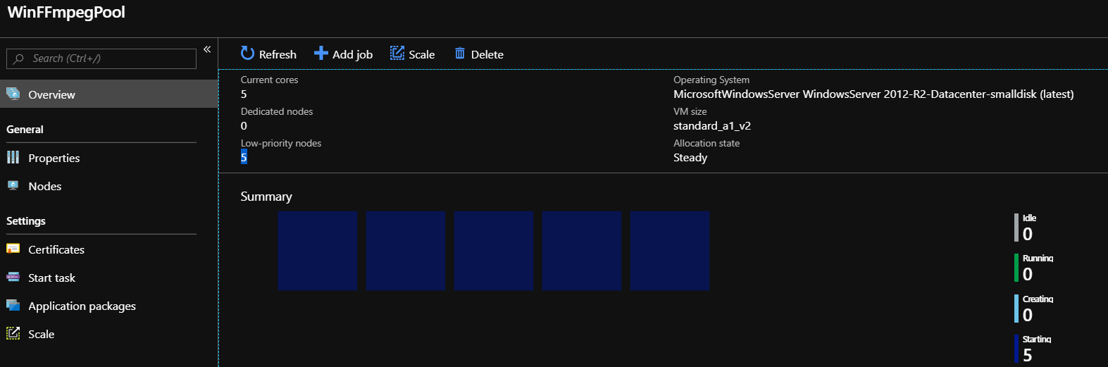Viewport: 1108px width, 367px height.
Task: Click the Start task icon
Action: [13, 277]
